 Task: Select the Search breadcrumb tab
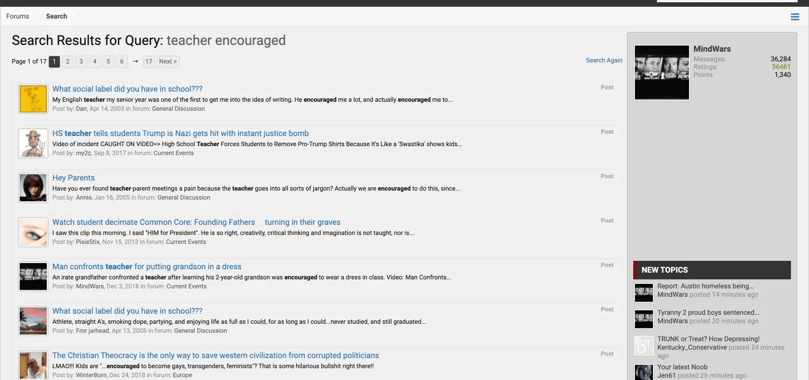point(56,16)
